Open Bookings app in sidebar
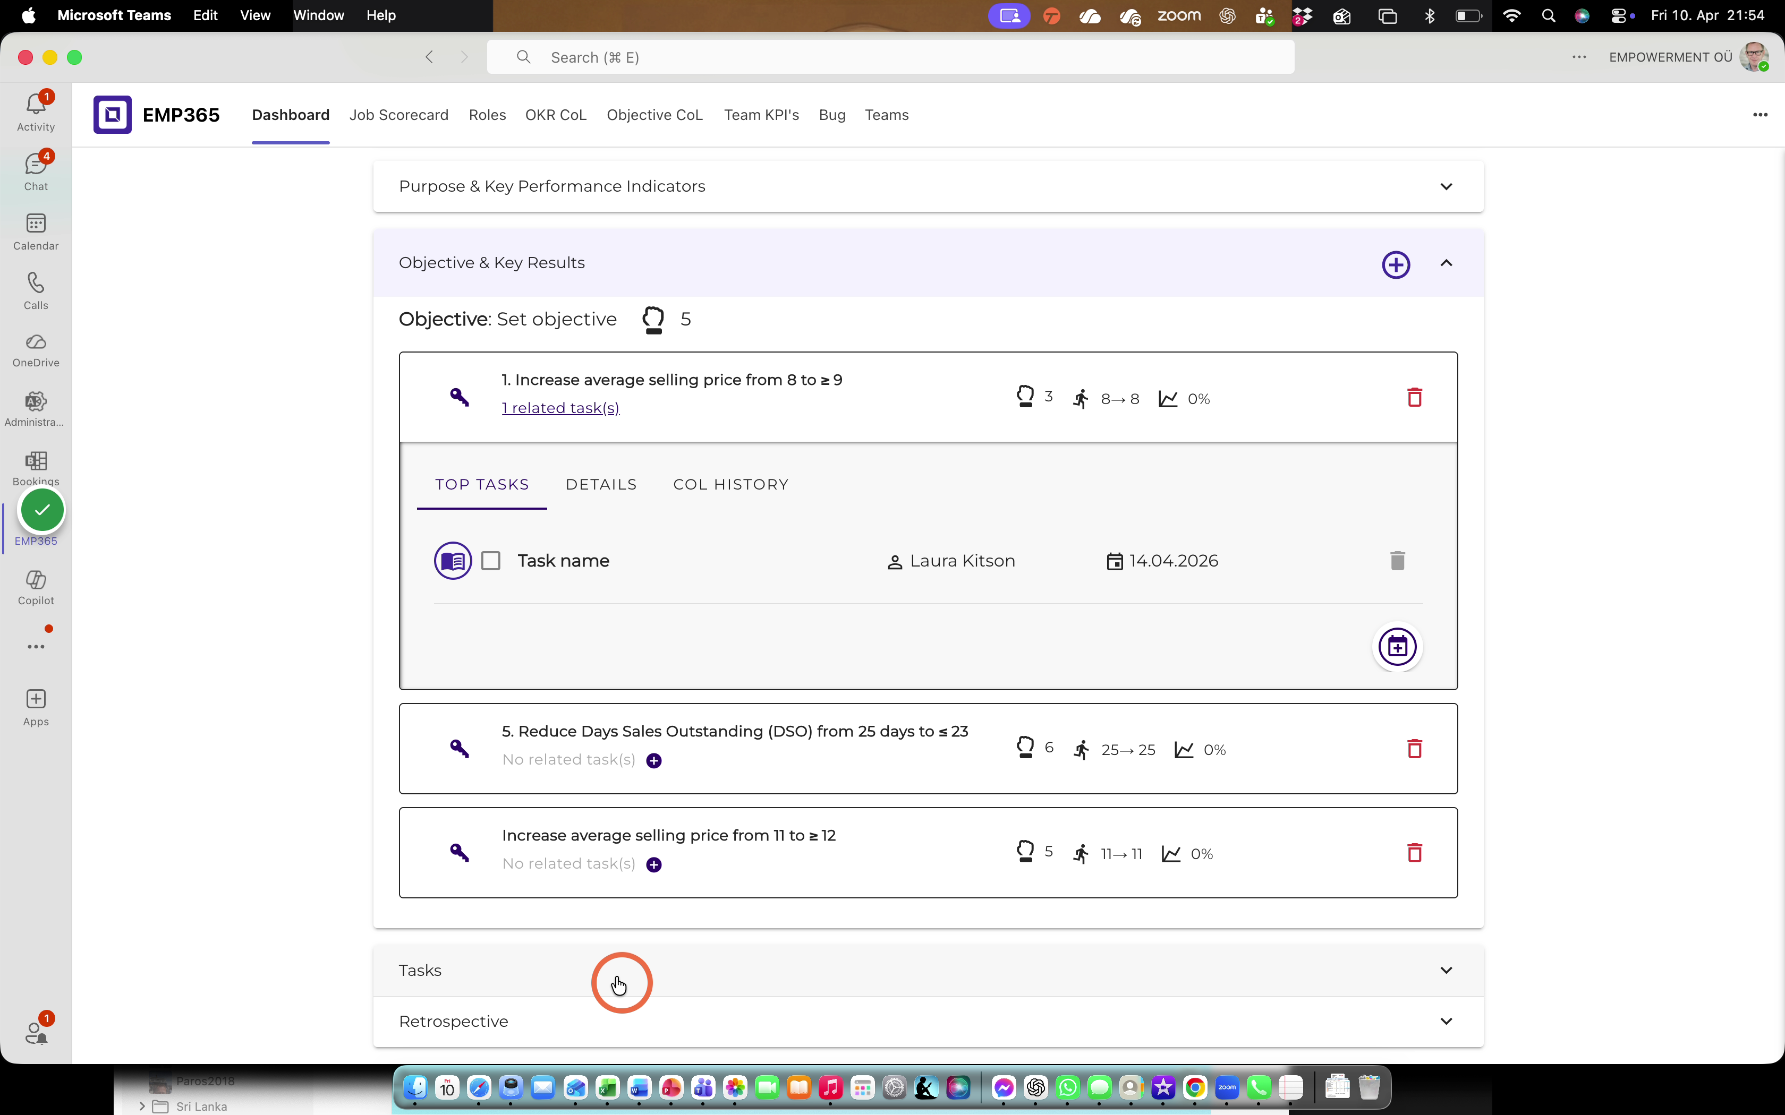Screen dimensions: 1785x1115 pos(36,468)
